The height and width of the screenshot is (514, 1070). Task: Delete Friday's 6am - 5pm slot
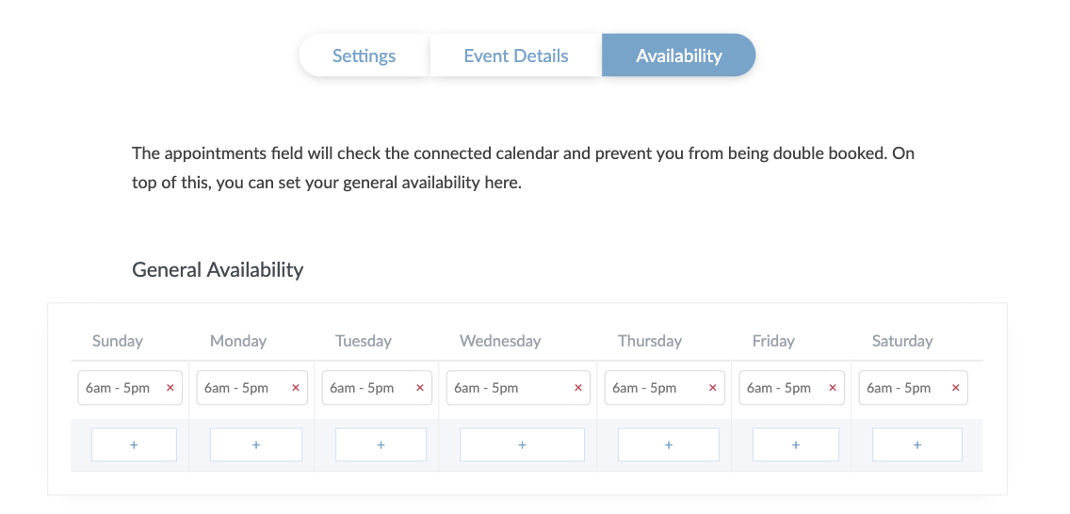click(833, 388)
